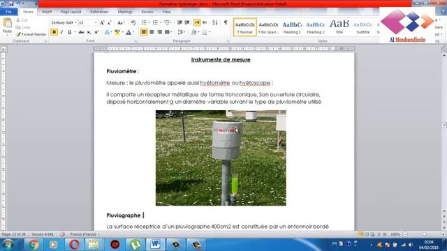
Task: Click French (France) language indicator
Action: click(x=83, y=234)
